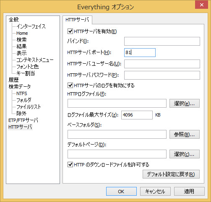Click the 適用 apply button

coord(189,191)
